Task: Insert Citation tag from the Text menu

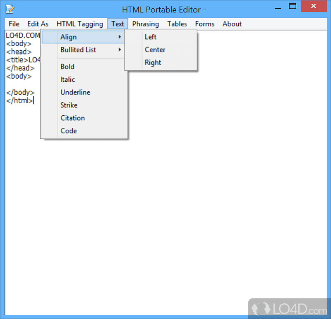Action: click(x=84, y=118)
